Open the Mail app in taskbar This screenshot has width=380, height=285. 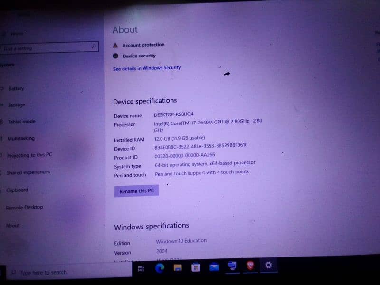click(x=214, y=267)
